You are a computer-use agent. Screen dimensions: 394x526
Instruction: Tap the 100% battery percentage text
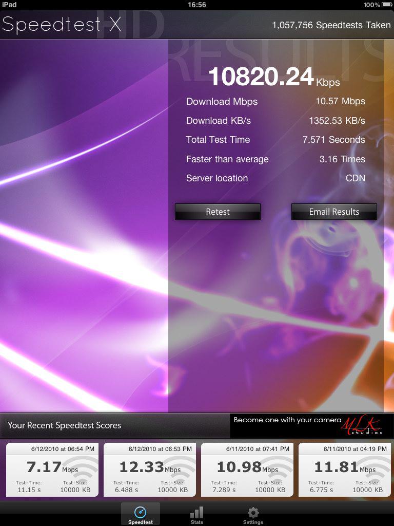[371, 5]
